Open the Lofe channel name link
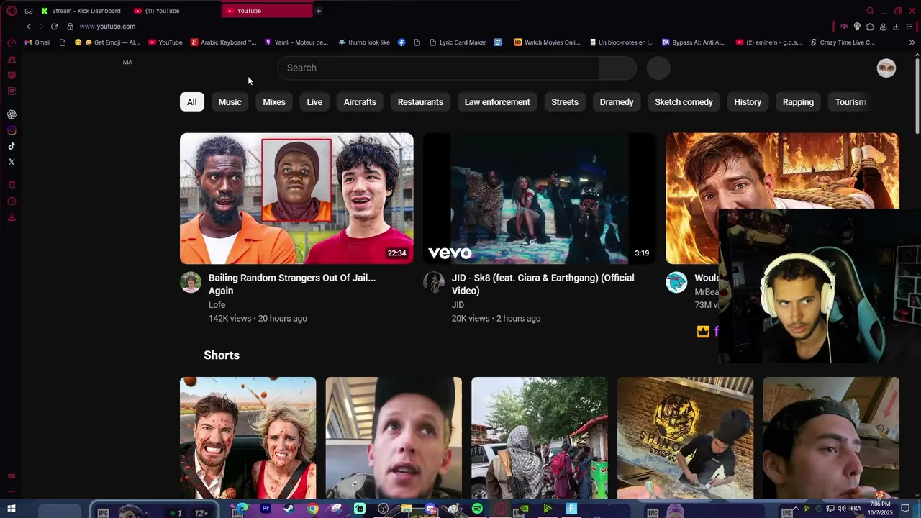 pyautogui.click(x=217, y=305)
